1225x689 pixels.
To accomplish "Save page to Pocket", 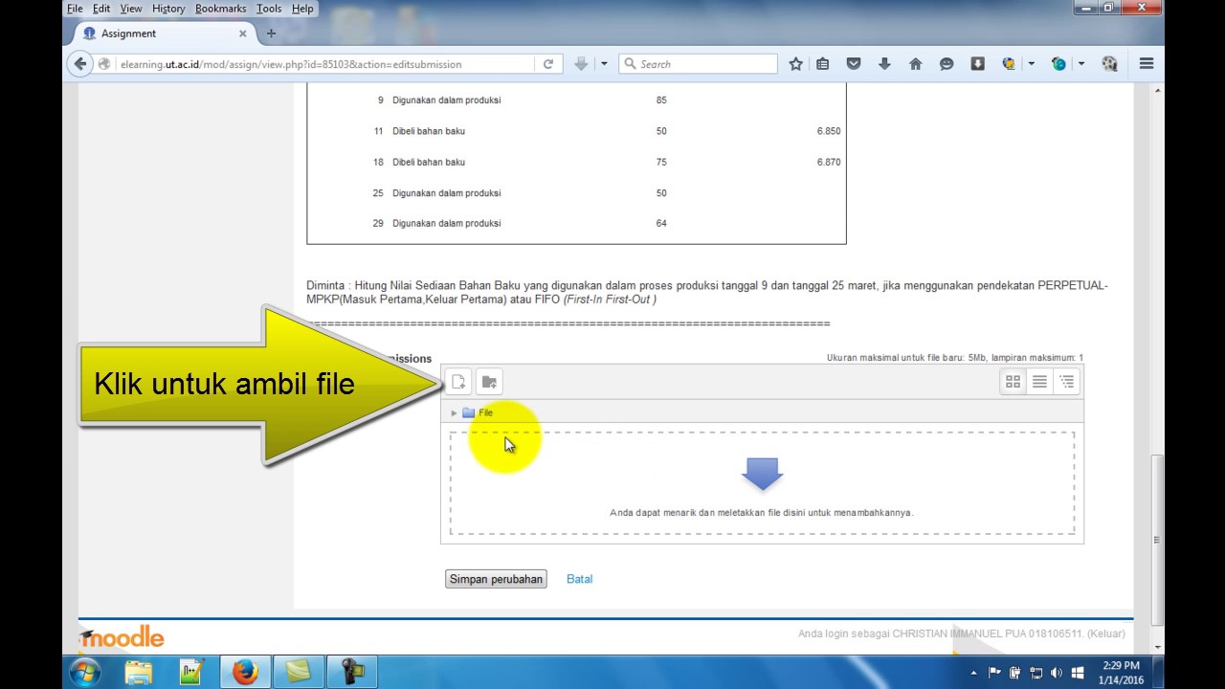I will pos(854,64).
